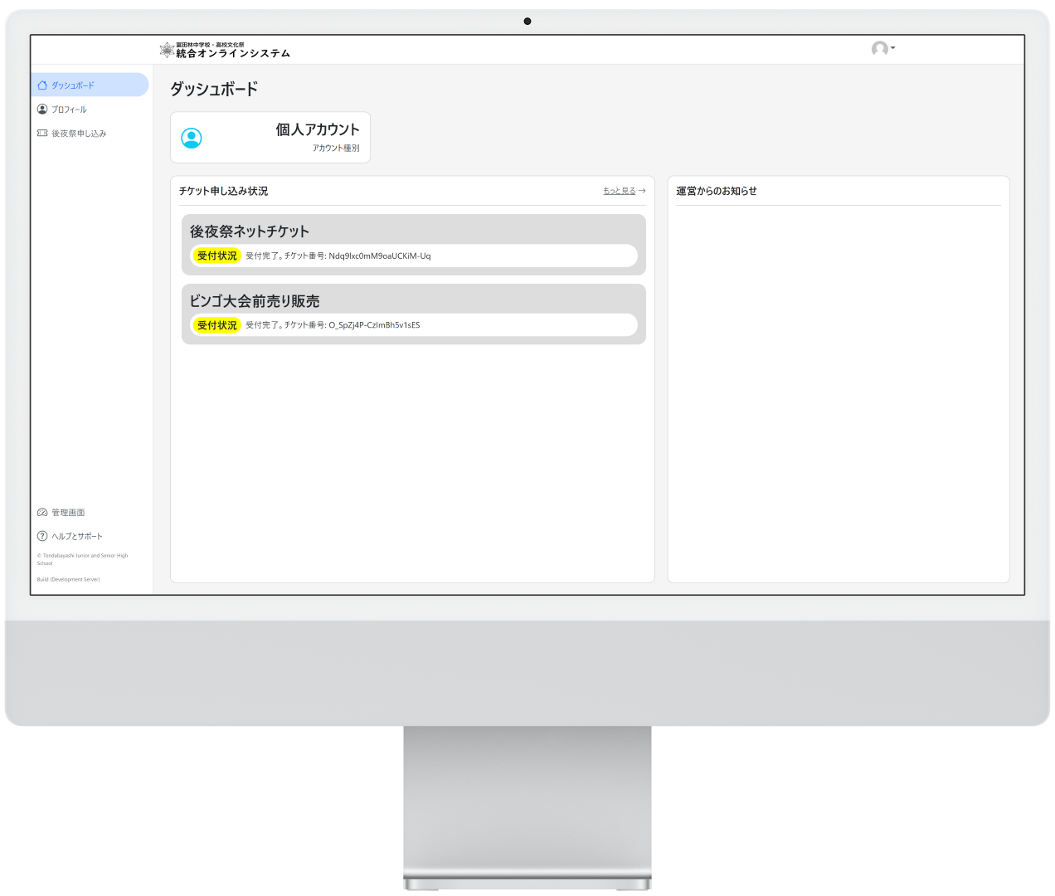
Task: Open the ヘルプとサポート sidebar label
Action: tap(77, 536)
